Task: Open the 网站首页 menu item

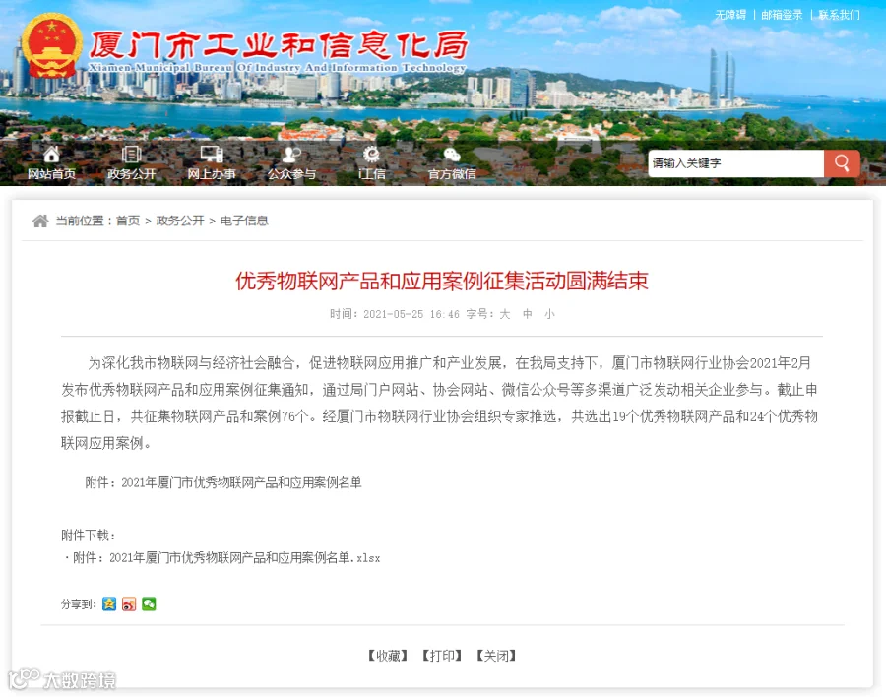Action: [x=51, y=174]
